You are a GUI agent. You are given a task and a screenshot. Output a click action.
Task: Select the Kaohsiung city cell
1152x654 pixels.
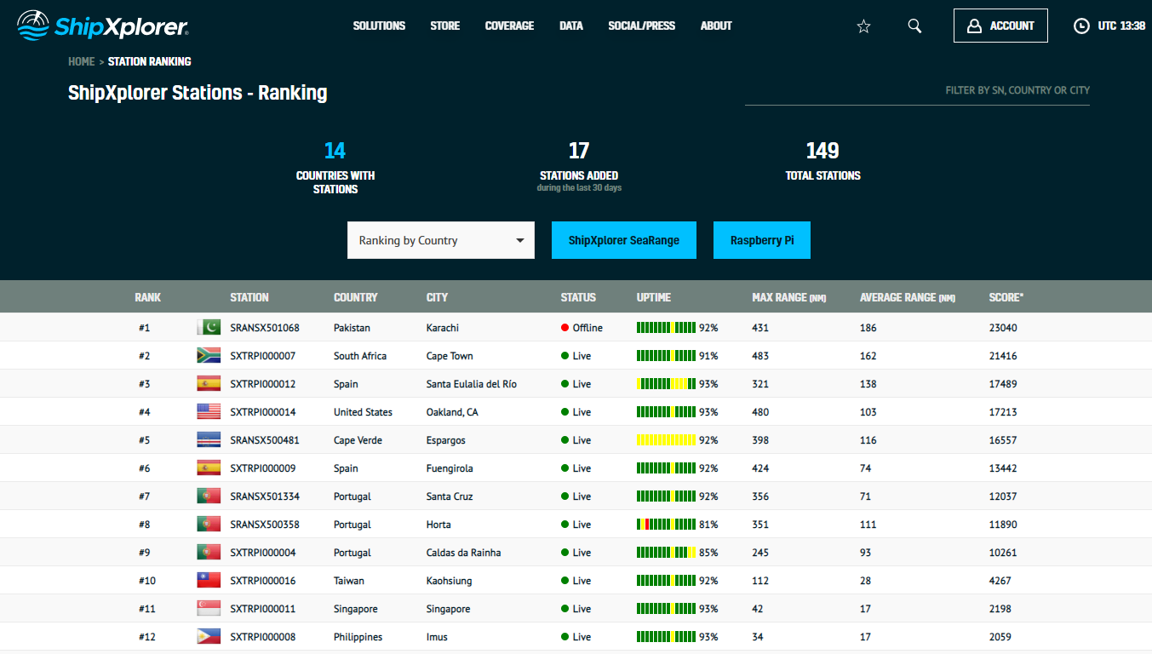449,581
